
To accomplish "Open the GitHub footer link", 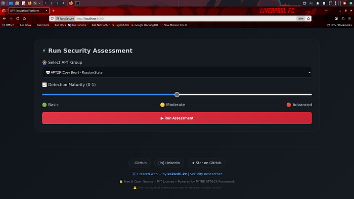I will [140, 163].
